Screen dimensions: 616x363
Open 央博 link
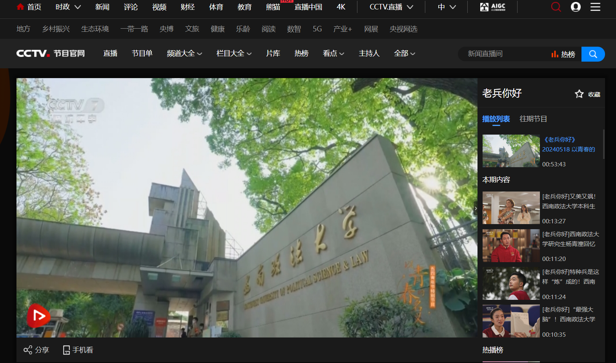click(x=167, y=29)
